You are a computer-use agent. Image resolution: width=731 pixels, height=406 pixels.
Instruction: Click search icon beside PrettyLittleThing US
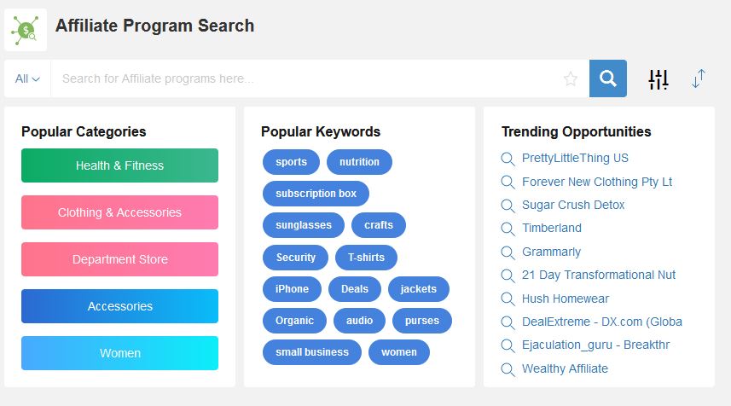point(508,159)
